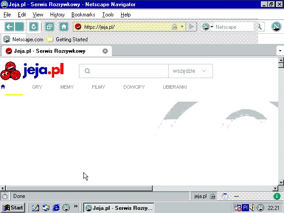This screenshot has width=284, height=213.
Task: Click the search magnifier in Netscape search box
Action: coord(260,27)
